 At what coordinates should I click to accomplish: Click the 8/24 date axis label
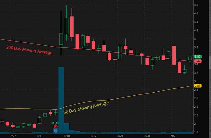[x=120, y=136]
